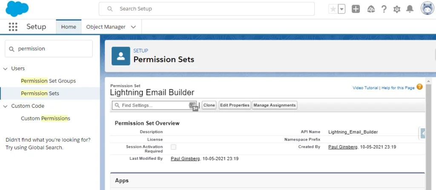Open the setup gear icon
The image size is (436, 190).
tap(397, 9)
